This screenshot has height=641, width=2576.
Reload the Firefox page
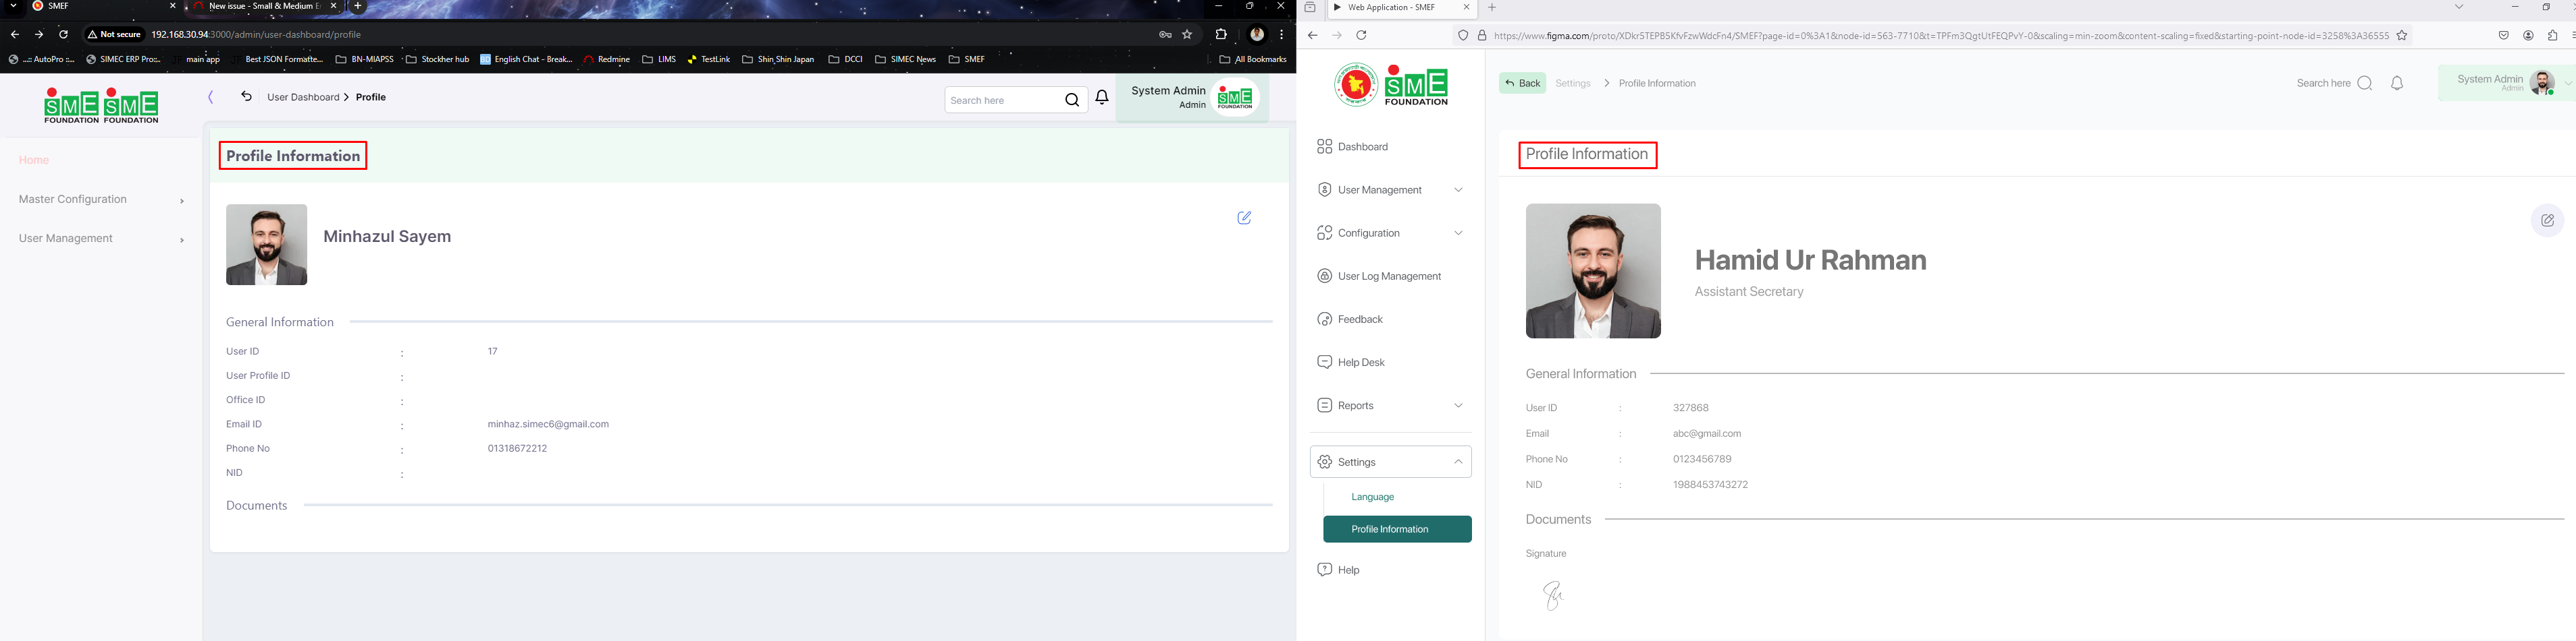[x=1361, y=35]
